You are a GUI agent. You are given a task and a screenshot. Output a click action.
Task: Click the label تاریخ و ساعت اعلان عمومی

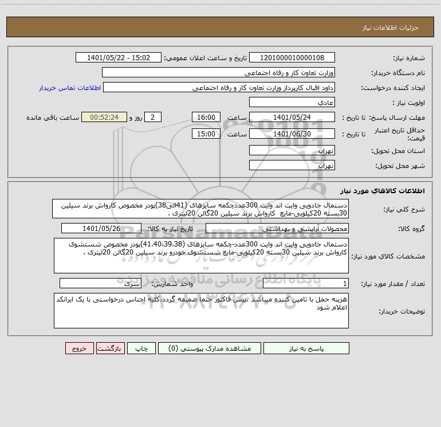pos(206,58)
